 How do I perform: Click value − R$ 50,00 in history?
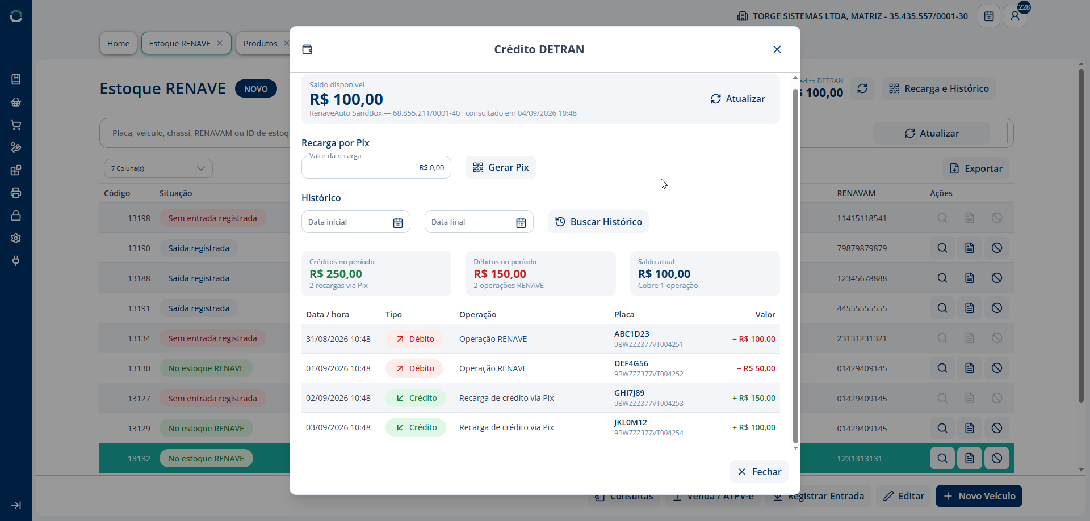[x=756, y=368]
